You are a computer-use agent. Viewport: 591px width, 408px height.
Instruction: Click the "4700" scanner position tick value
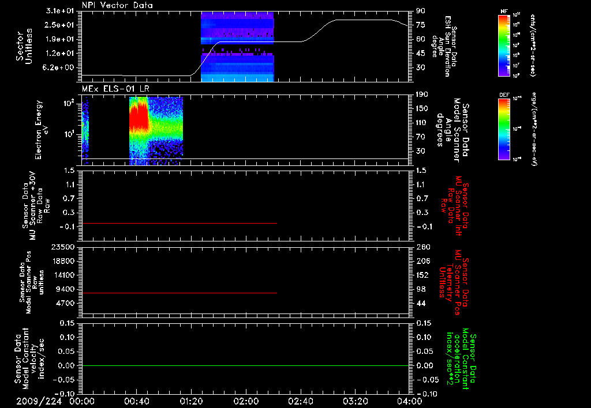[65, 303]
